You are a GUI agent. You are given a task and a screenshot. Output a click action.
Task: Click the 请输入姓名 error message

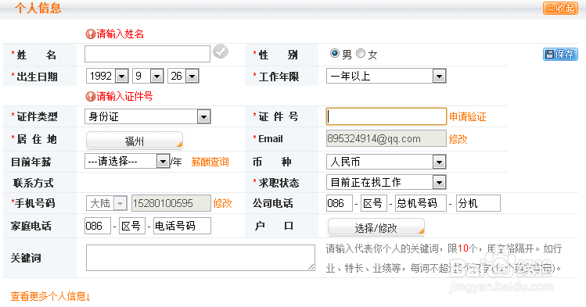point(120,34)
